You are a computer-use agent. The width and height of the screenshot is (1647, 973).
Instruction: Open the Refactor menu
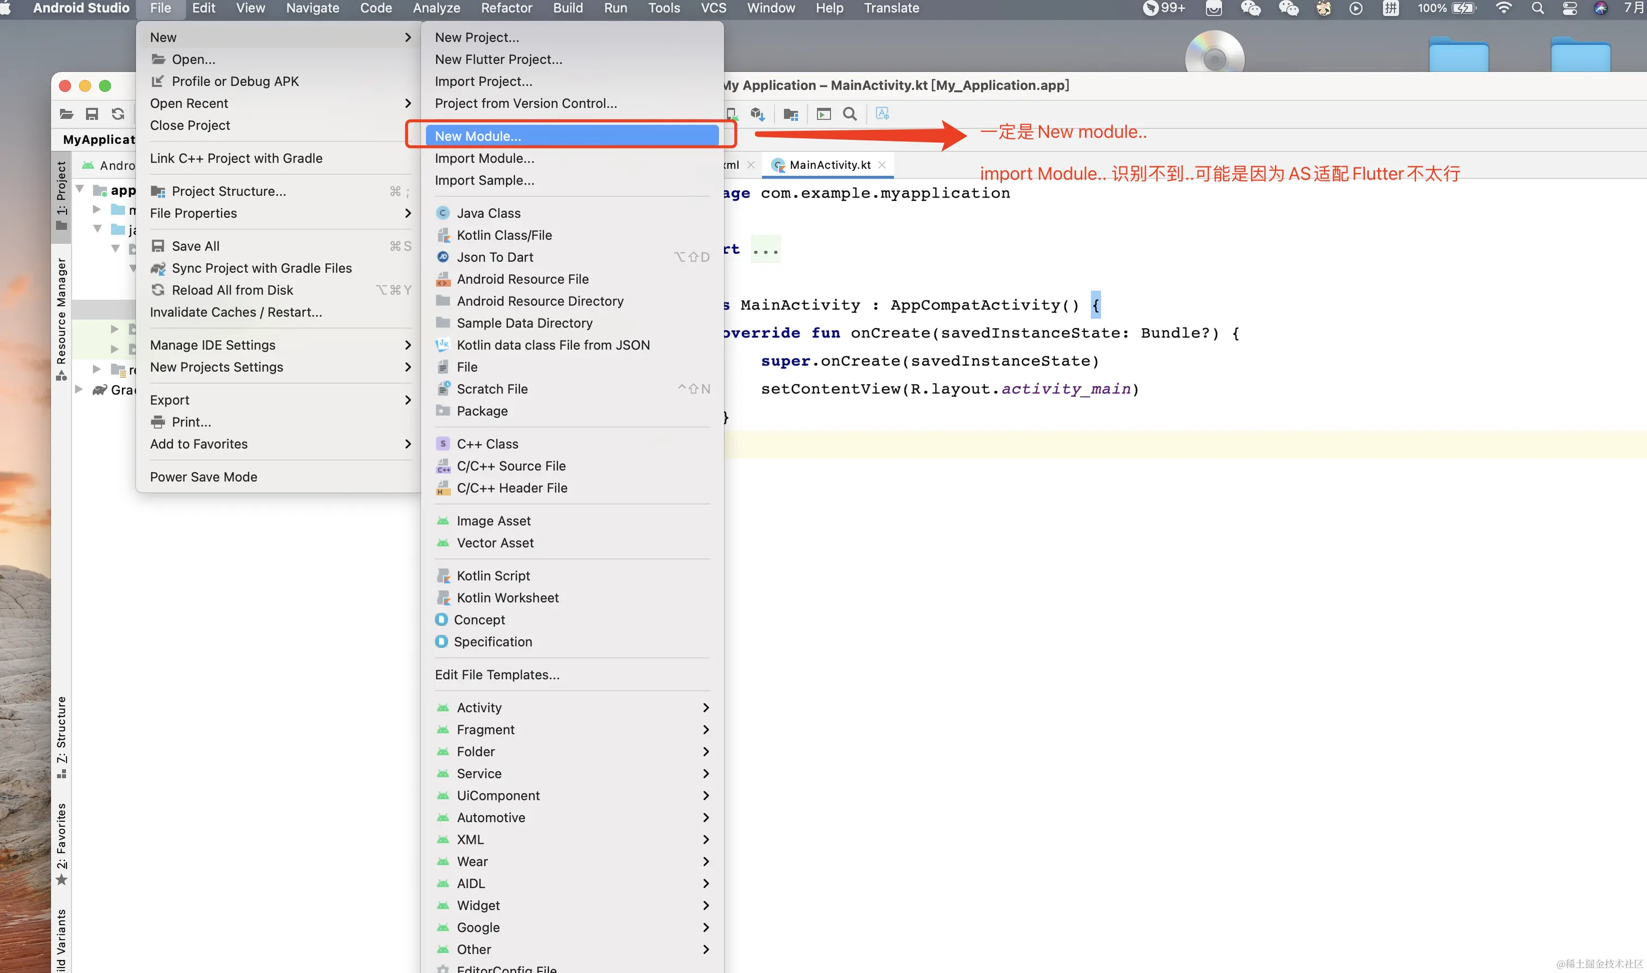click(x=506, y=9)
